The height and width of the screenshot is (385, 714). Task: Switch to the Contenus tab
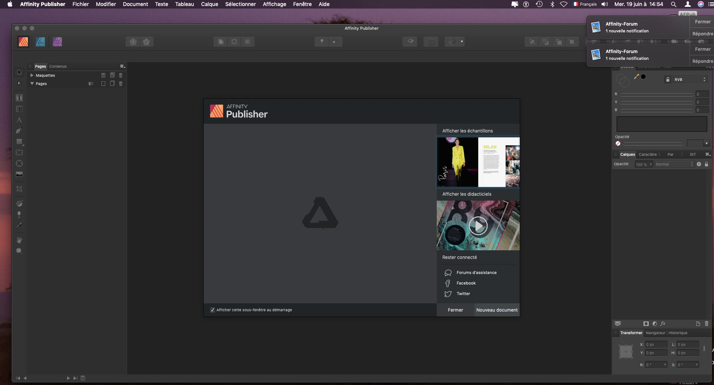click(58, 66)
